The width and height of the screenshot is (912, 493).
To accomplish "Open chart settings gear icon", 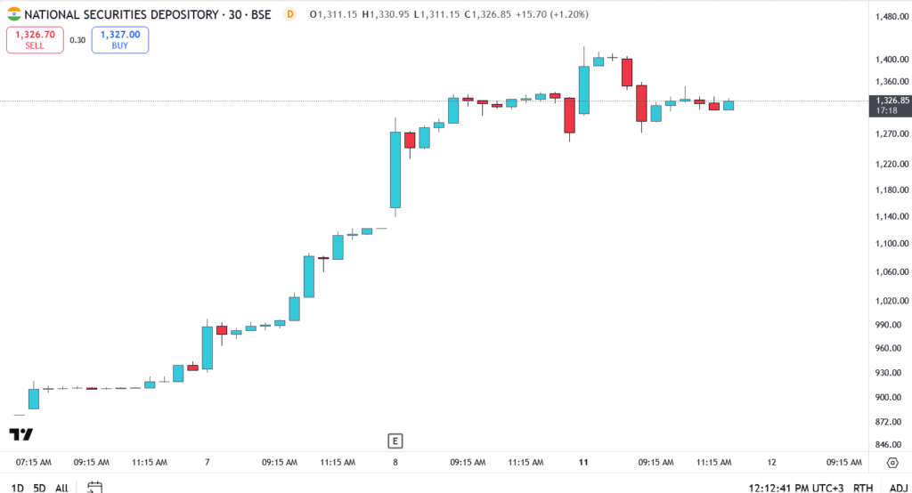I will 892,463.
